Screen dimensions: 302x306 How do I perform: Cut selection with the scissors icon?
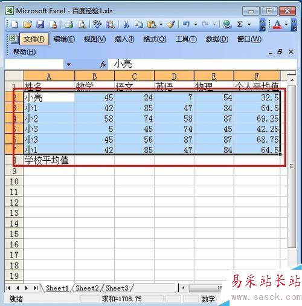(x=126, y=25)
